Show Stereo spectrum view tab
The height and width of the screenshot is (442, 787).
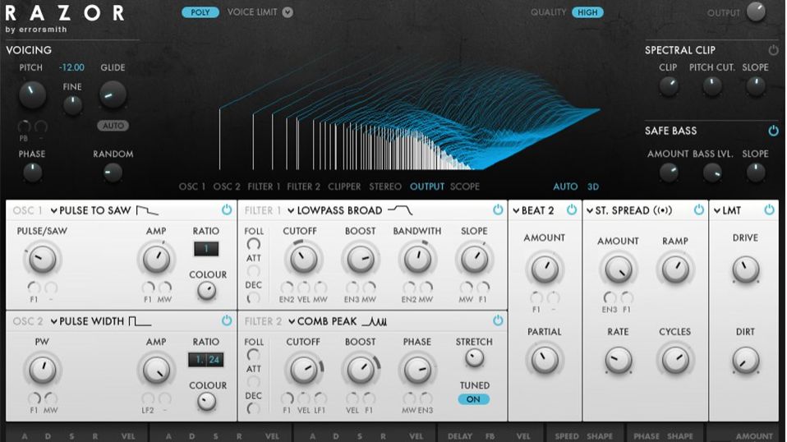pyautogui.click(x=385, y=186)
